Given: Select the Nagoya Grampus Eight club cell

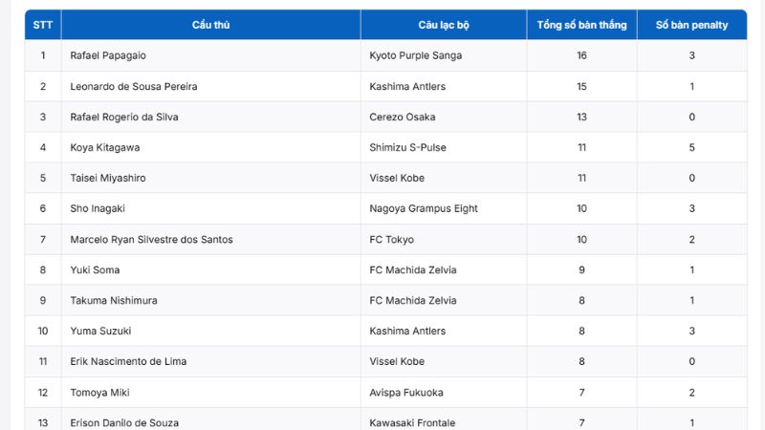Looking at the screenshot, I should tap(424, 208).
